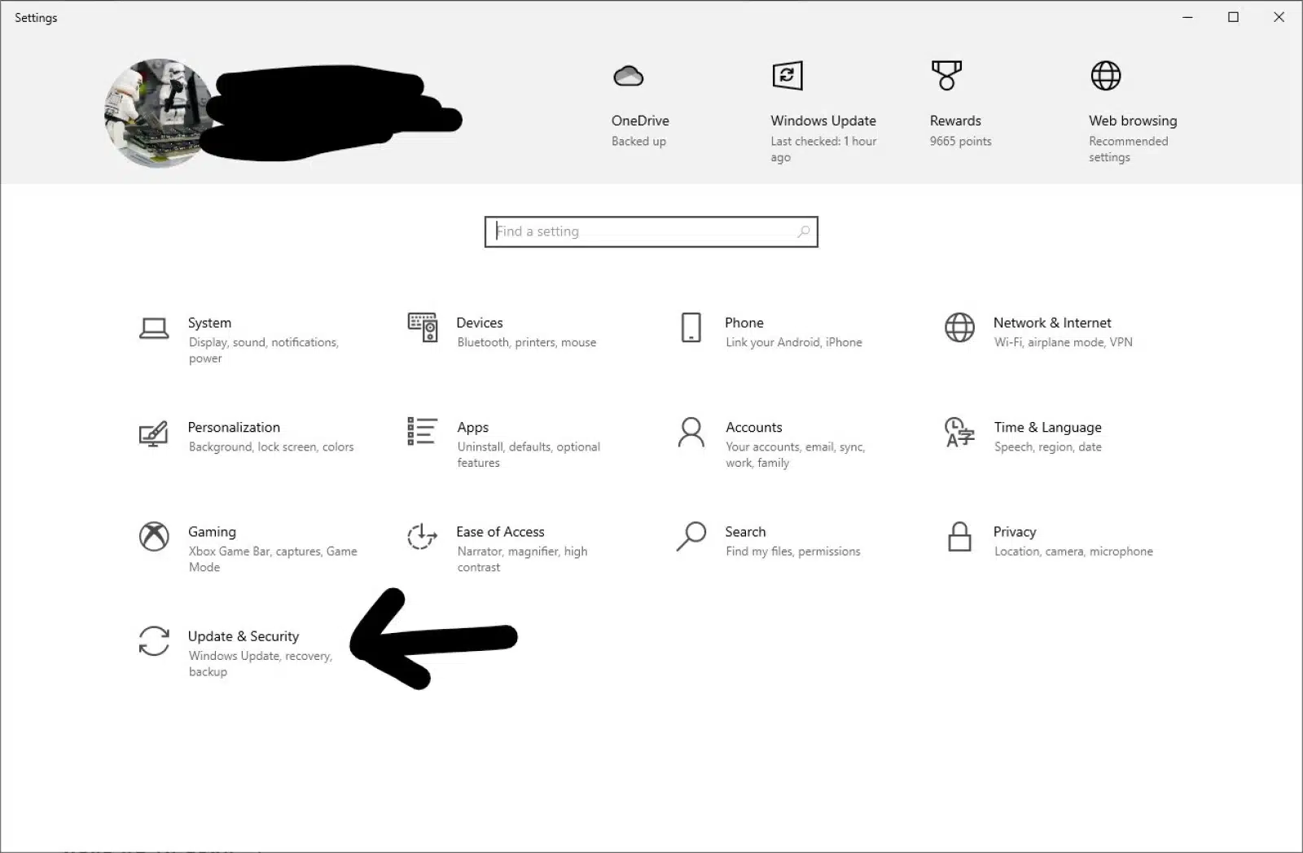
Task: Open the Network & Internet globe icon
Action: click(959, 328)
